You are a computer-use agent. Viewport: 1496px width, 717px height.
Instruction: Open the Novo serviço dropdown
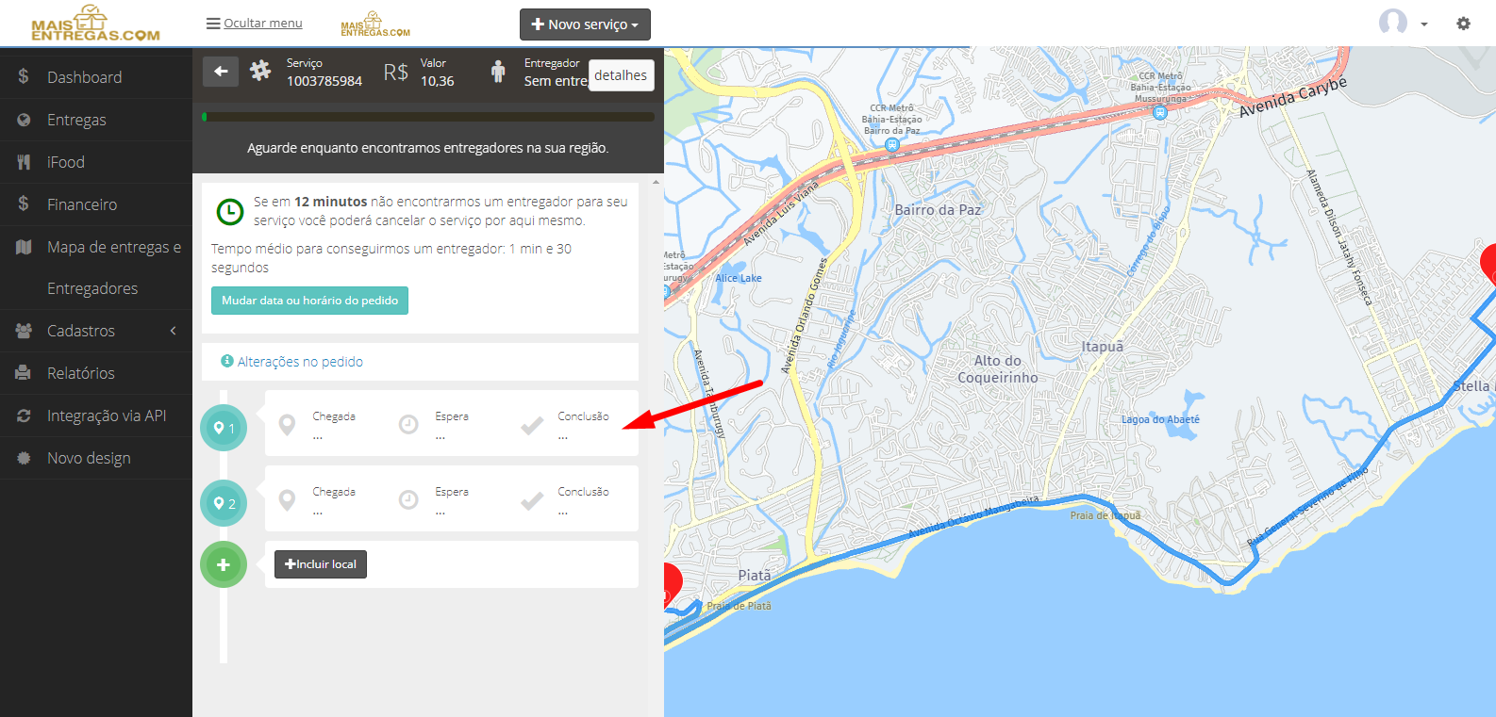[585, 24]
